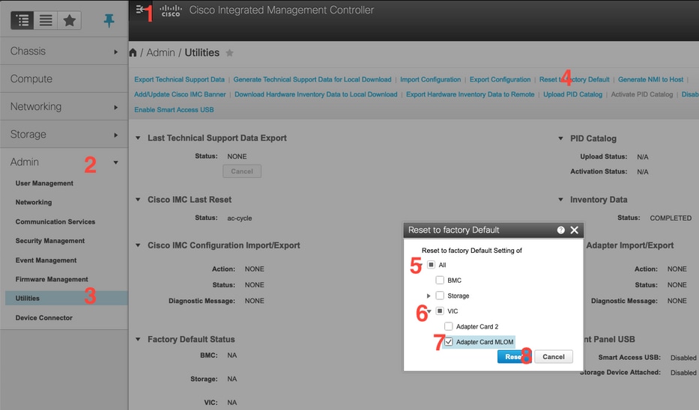This screenshot has height=410, width=699.
Task: Collapse the PID Catalog section
Action: pyautogui.click(x=560, y=138)
